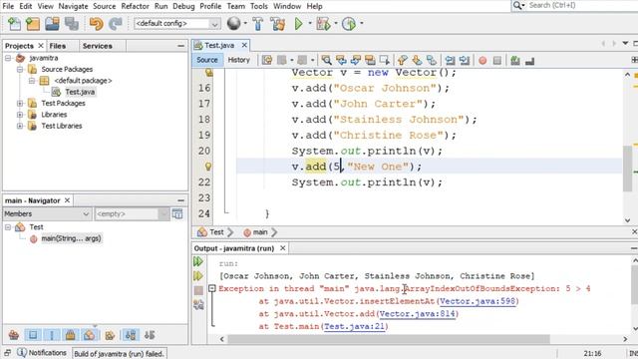This screenshot has width=638, height=359.
Task: Toggle Show Inherited Members navigator filter
Action: click(x=14, y=335)
